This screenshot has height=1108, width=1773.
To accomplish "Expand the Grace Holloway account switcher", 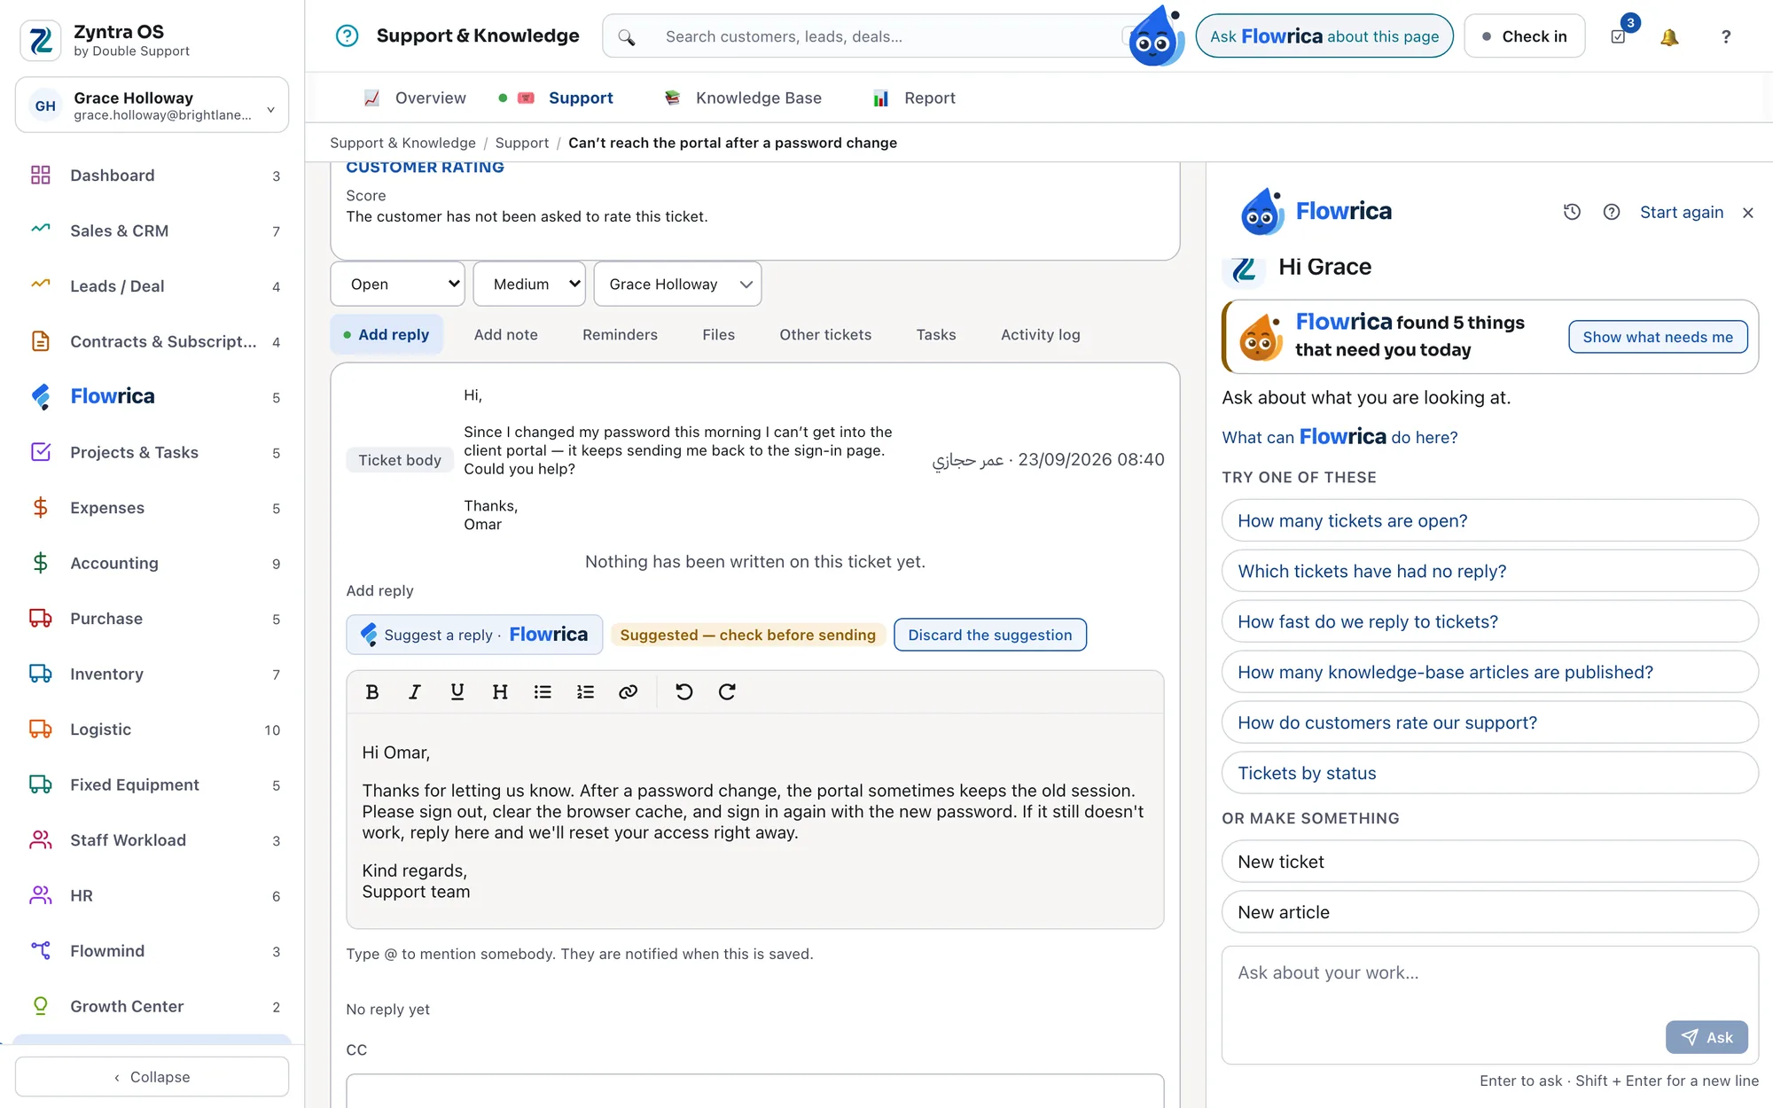I will 152,105.
